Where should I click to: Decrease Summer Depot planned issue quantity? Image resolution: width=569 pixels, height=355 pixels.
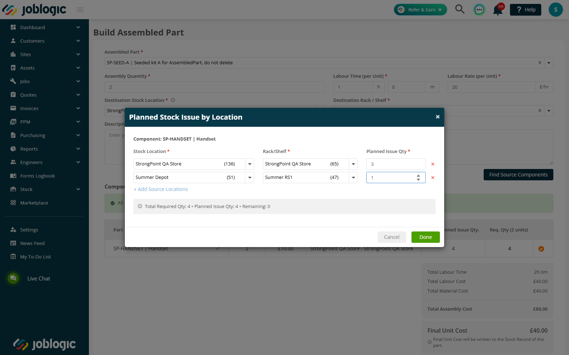coord(419,180)
